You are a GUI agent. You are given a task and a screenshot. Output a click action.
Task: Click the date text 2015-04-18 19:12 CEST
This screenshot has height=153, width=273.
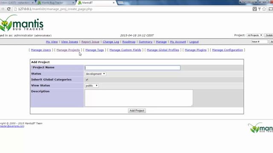tap(137, 35)
